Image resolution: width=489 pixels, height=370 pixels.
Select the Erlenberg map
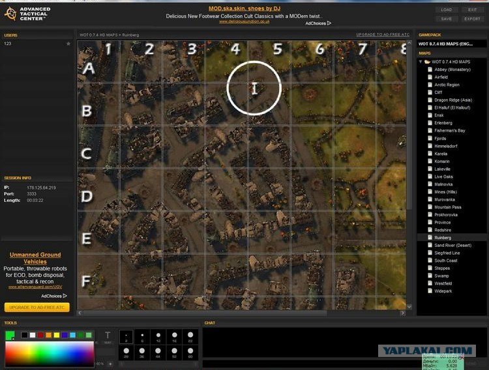click(443, 123)
